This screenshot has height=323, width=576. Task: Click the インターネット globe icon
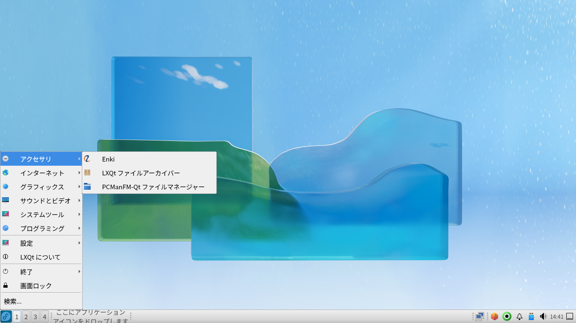coord(5,172)
